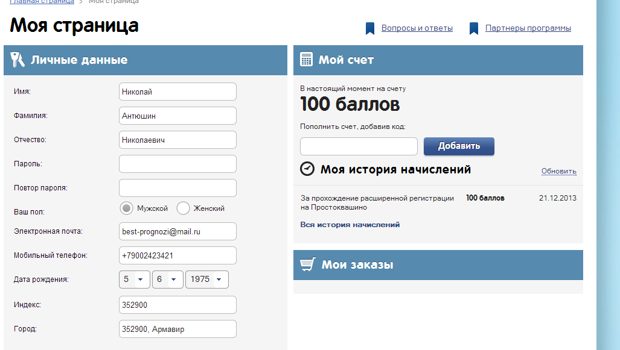Viewport: 620px width, 350px height.
Task: Open the Вопросы и ответы link
Action: [417, 28]
